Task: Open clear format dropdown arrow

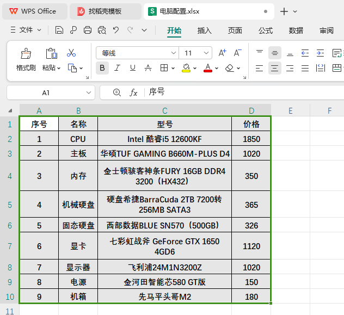Action: pyautogui.click(x=238, y=68)
